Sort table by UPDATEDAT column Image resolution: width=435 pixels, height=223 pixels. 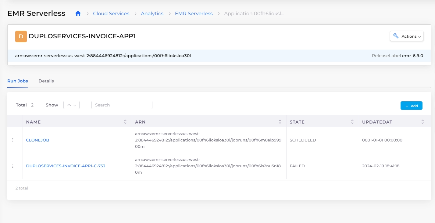tap(423, 122)
